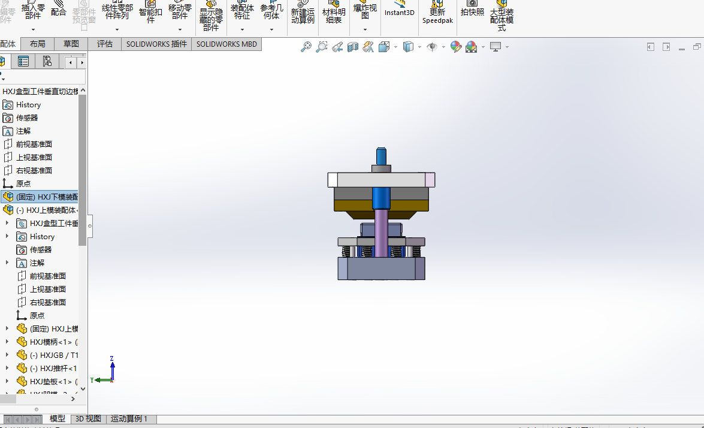704x428 pixels.
Task: Click Apply Scene icon
Action: pos(472,47)
